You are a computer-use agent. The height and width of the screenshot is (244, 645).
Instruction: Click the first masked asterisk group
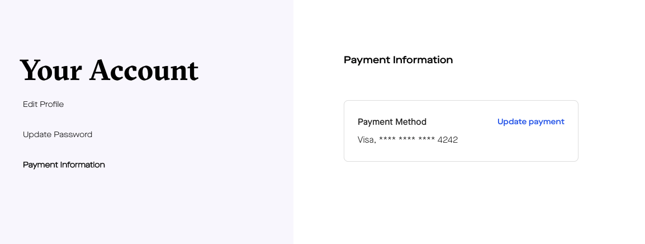387,140
